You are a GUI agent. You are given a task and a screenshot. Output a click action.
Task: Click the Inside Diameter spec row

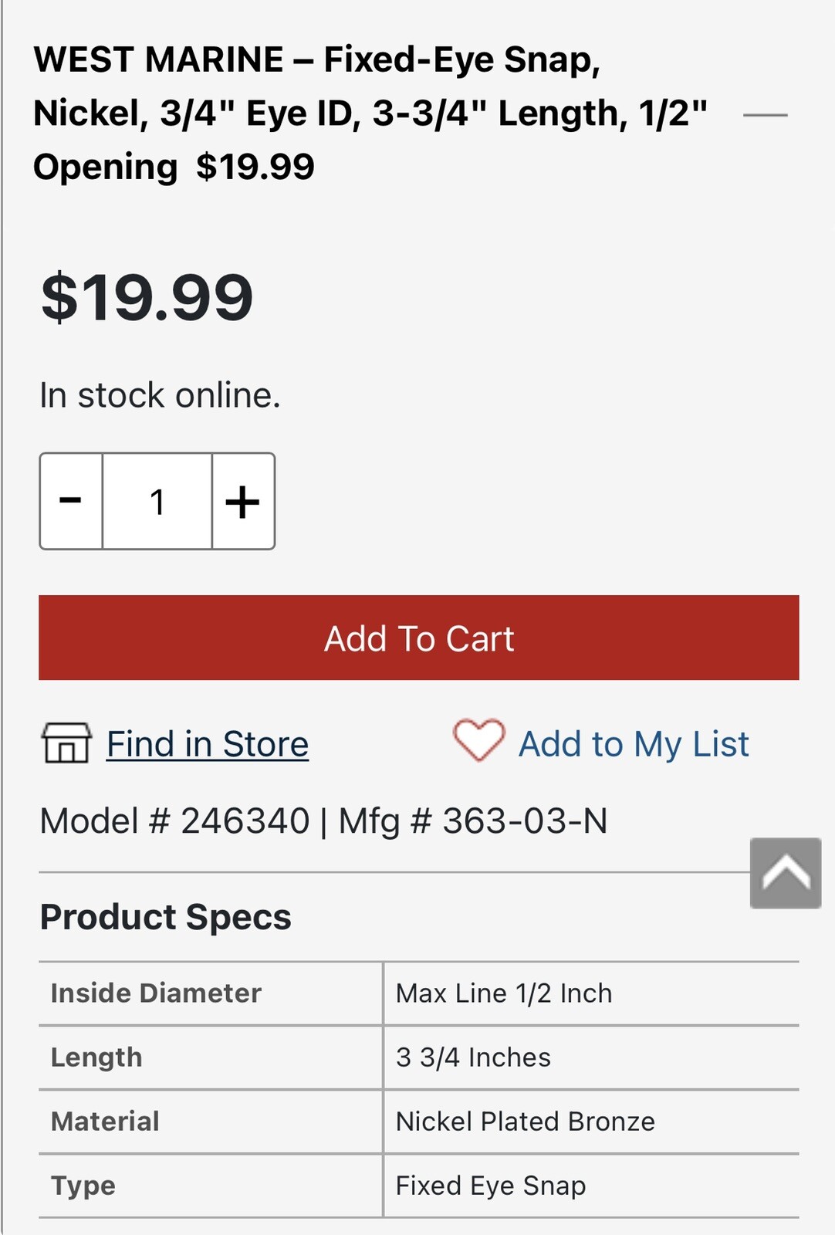pyautogui.click(x=419, y=993)
